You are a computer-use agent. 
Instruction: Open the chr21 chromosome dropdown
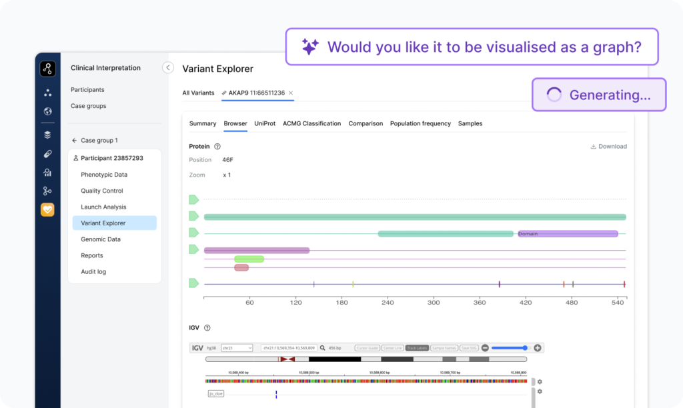(237, 348)
